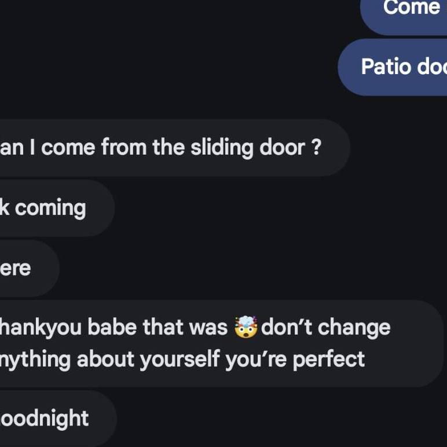Click the word "Patio" in sent message
This screenshot has height=447, width=447.
[385, 67]
